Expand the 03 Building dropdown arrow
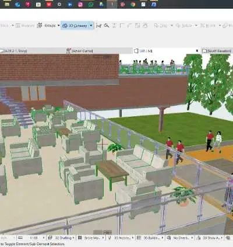This screenshot has height=247, width=233. tap(163, 238)
